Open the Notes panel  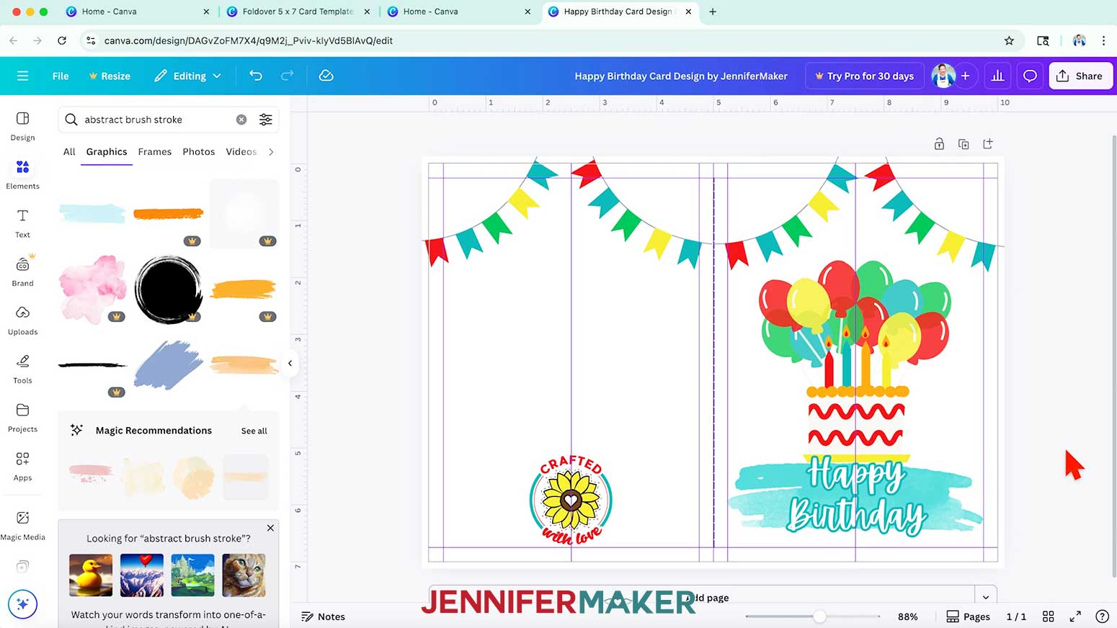(323, 616)
